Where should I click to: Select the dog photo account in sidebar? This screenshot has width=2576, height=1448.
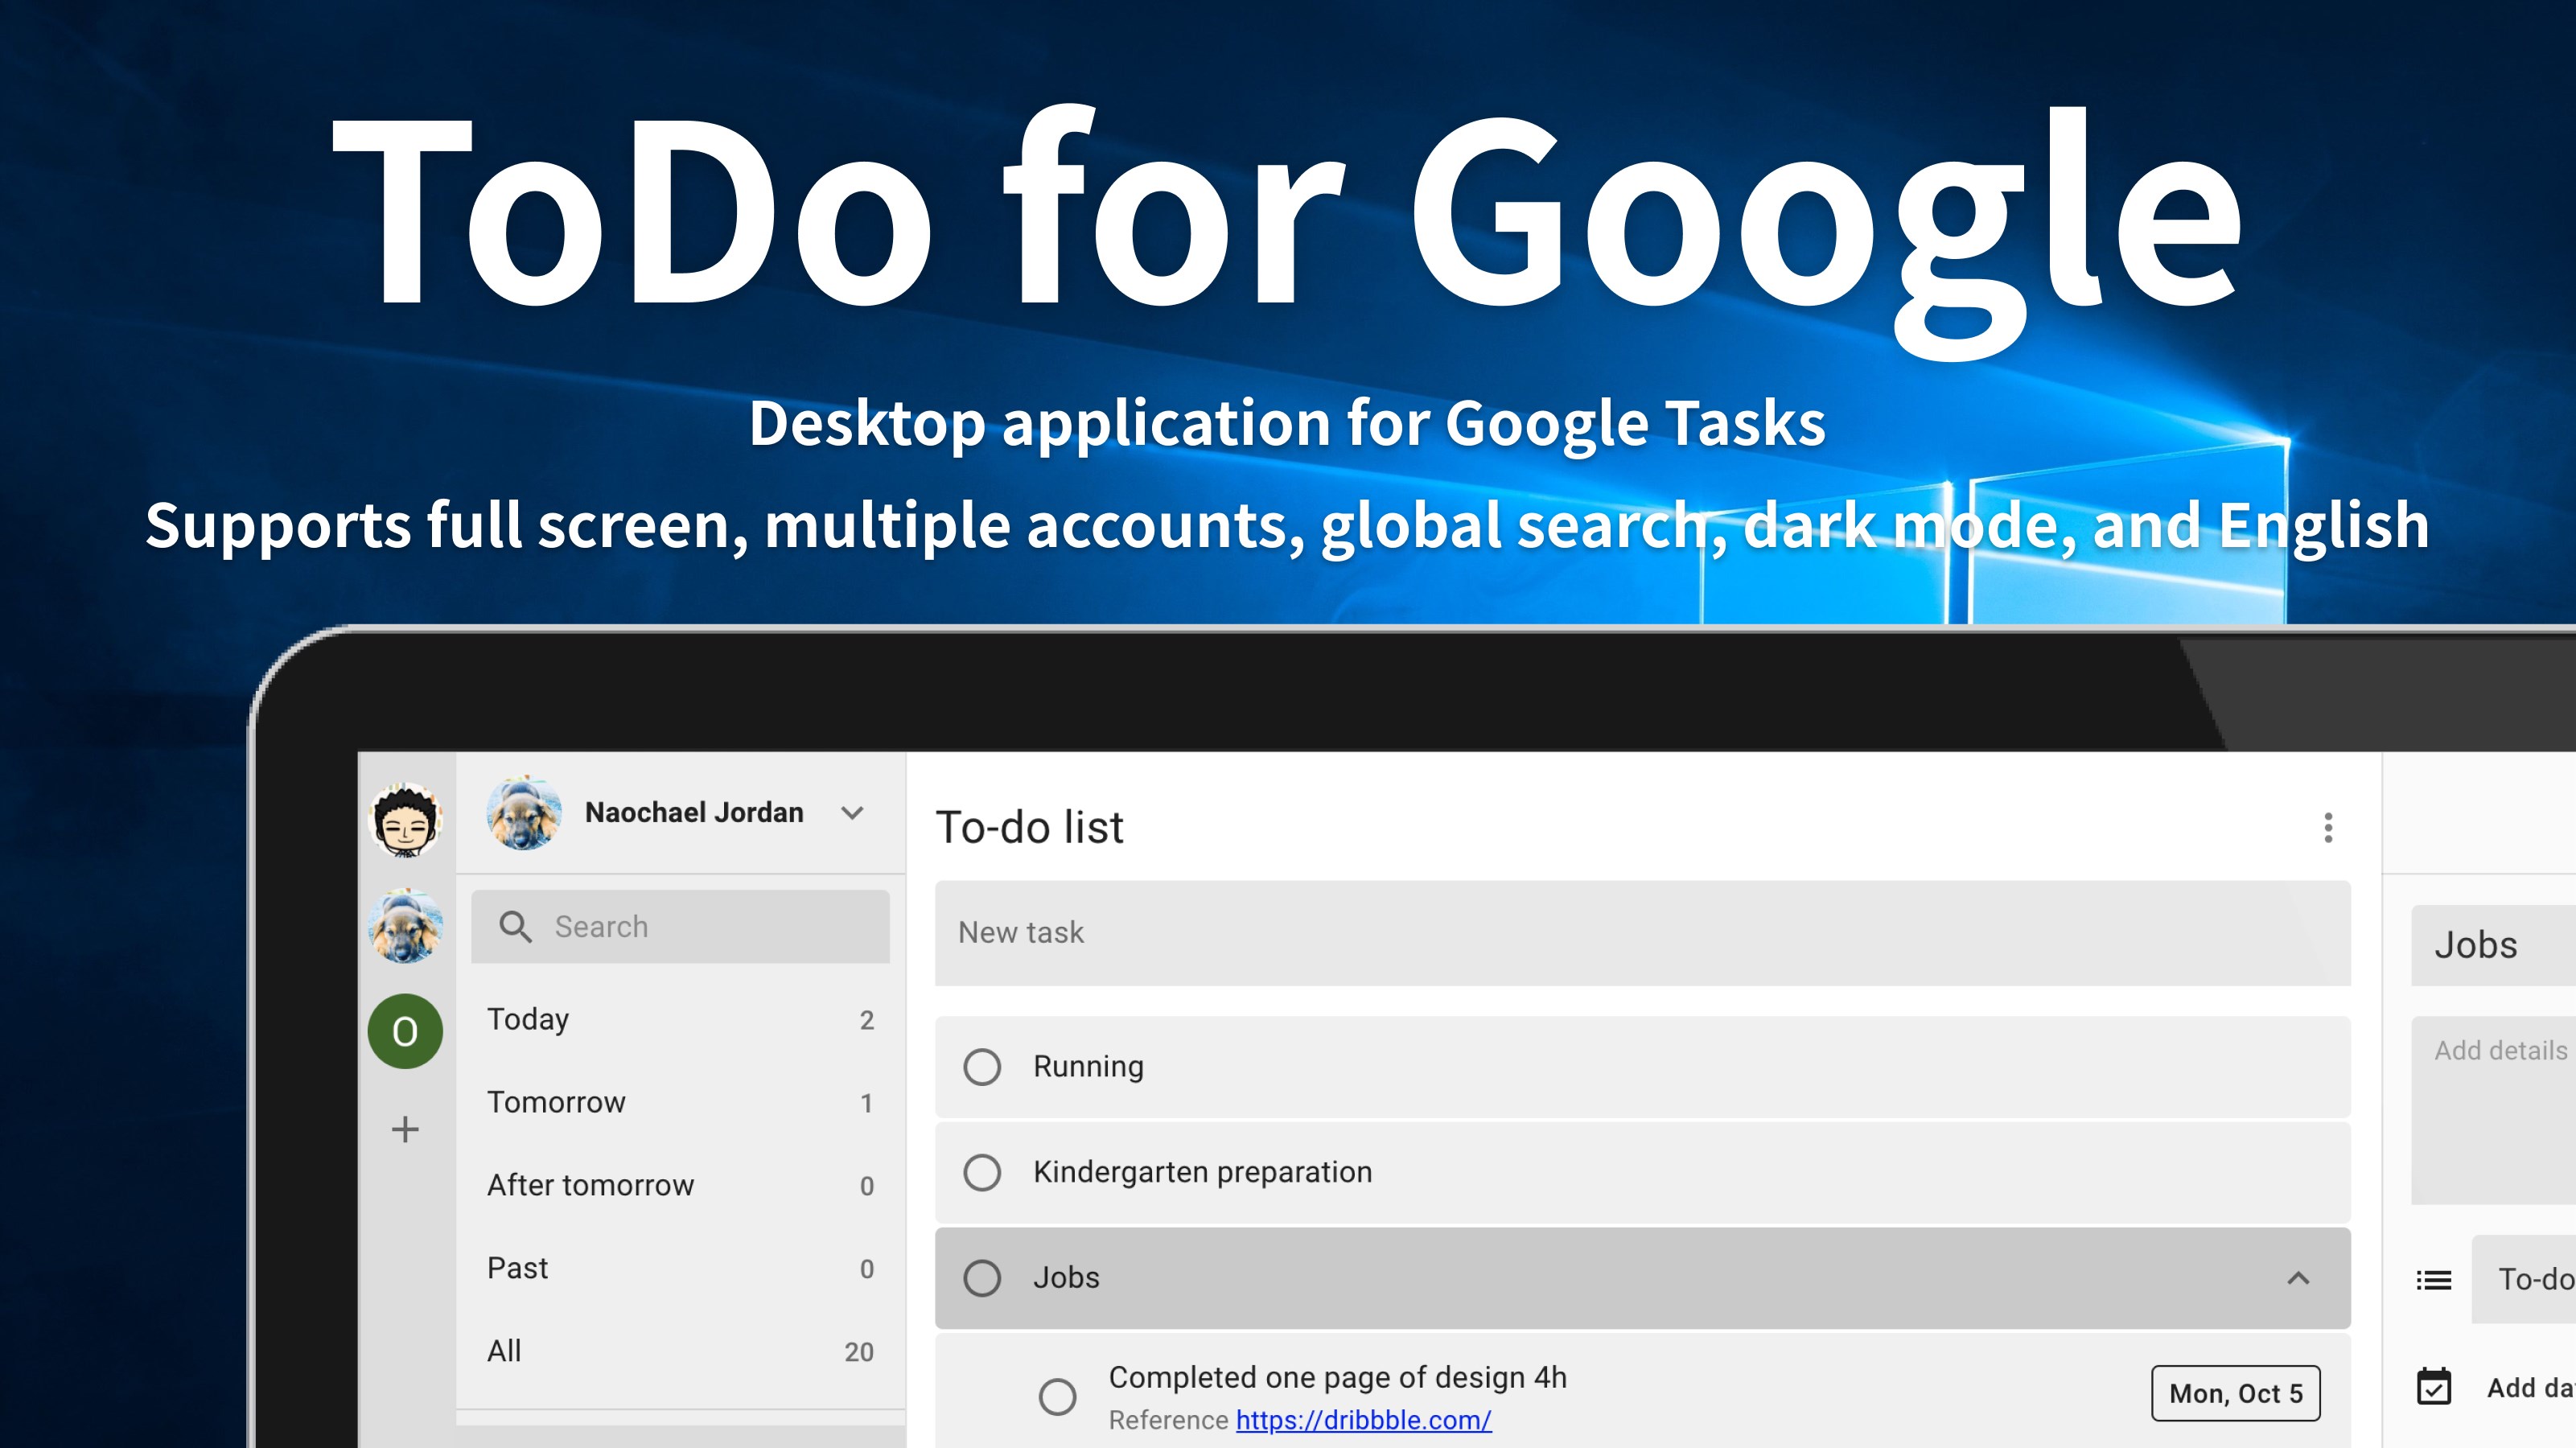point(405,926)
